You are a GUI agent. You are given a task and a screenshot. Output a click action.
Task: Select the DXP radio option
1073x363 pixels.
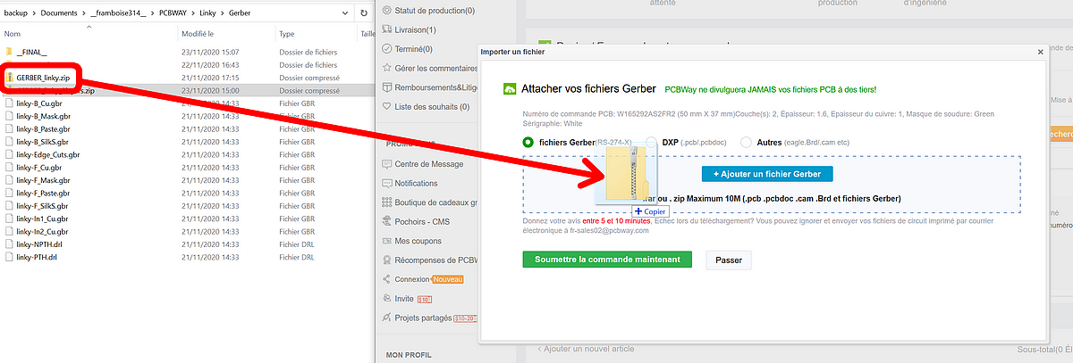(652, 143)
